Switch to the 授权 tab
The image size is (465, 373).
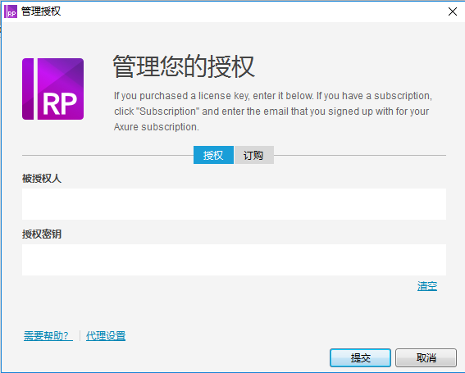(213, 155)
